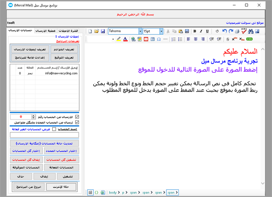Open the paragraph style dropdown arrow
Viewport: 272px width, 197px height.
113,39
